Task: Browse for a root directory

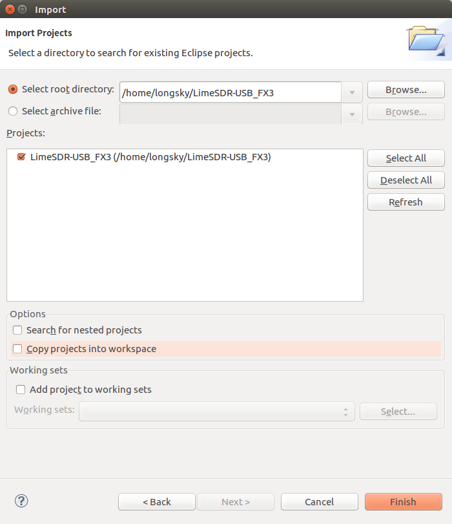Action: point(406,90)
